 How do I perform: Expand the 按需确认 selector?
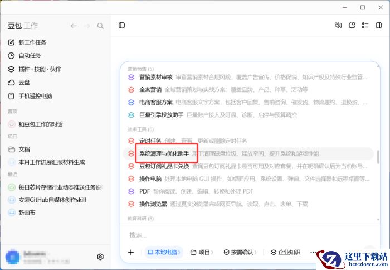pyautogui.click(x=240, y=252)
